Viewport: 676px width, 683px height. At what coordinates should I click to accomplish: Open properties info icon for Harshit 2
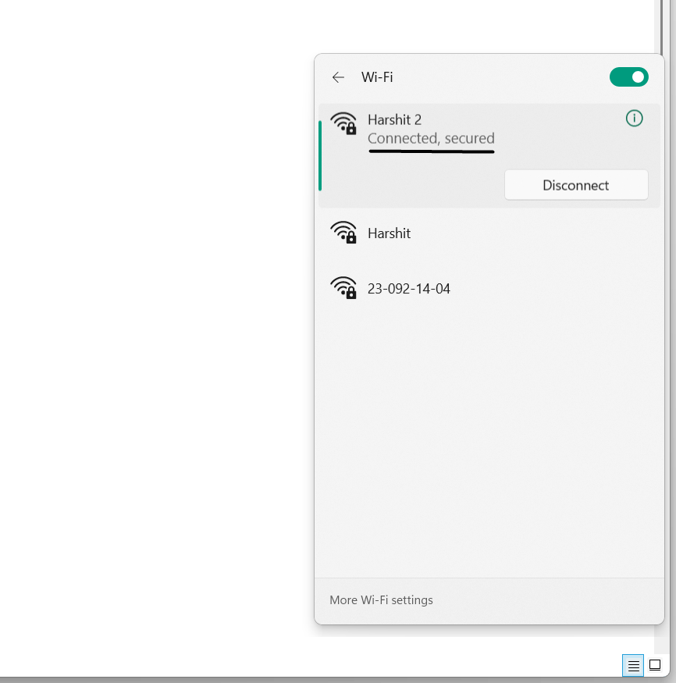634,119
